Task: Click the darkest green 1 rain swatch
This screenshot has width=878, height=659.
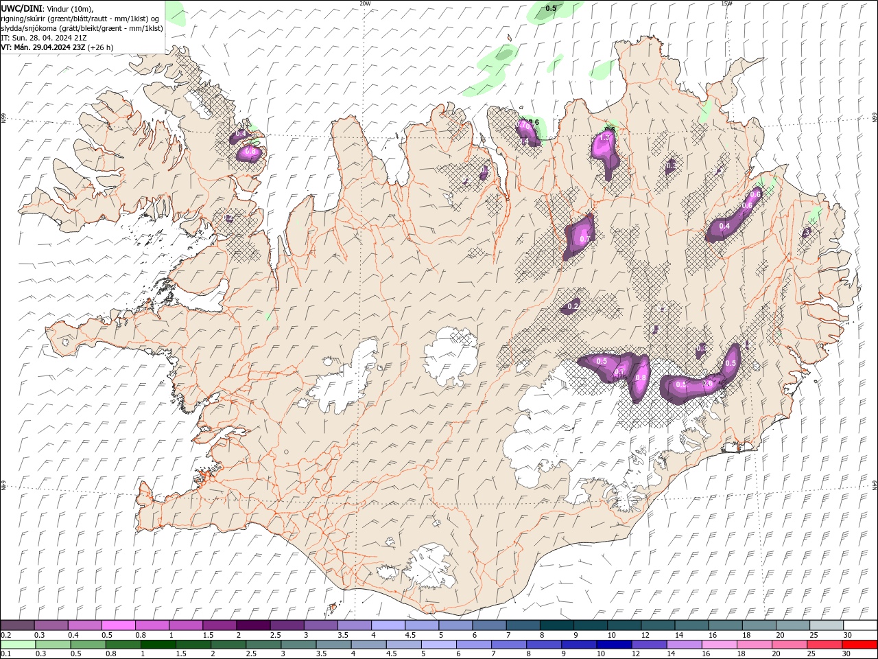Action: [x=158, y=645]
